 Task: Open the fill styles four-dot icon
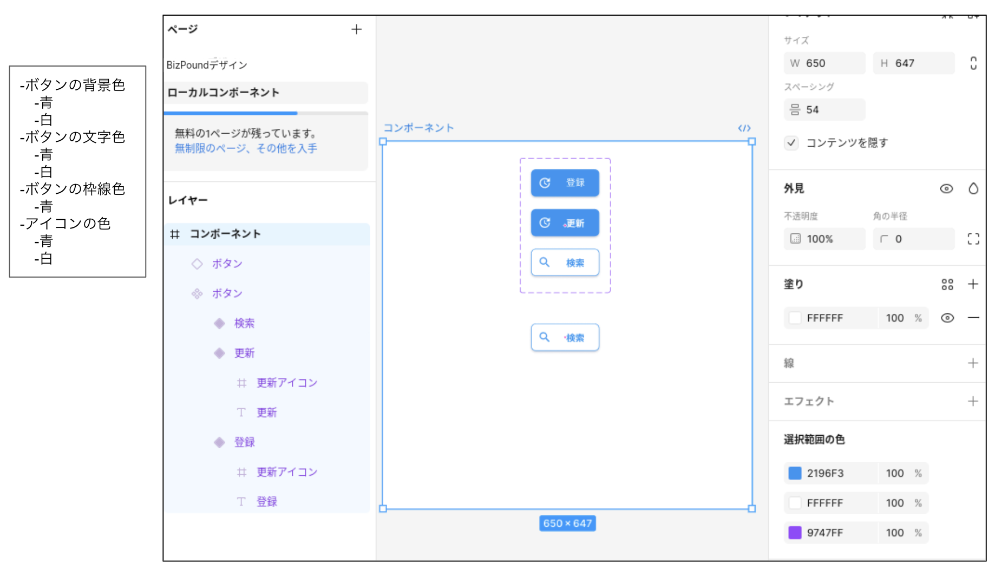coord(947,284)
